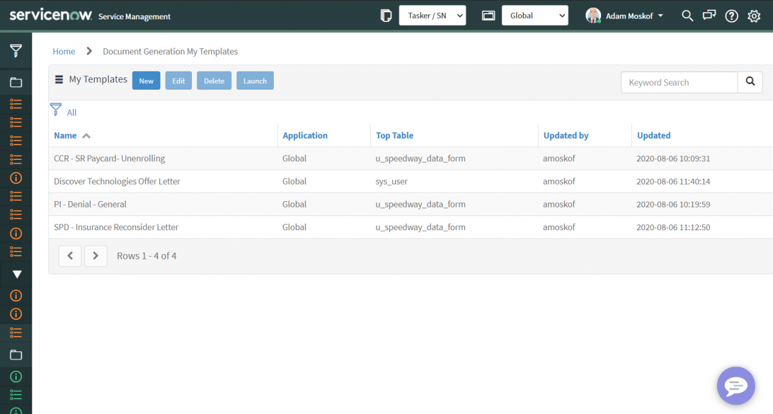The image size is (773, 414).
Task: Focus the Keyword Search field
Action: coord(680,82)
